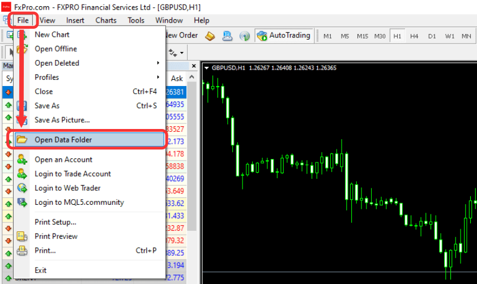Switch to H1 timeframe

397,36
